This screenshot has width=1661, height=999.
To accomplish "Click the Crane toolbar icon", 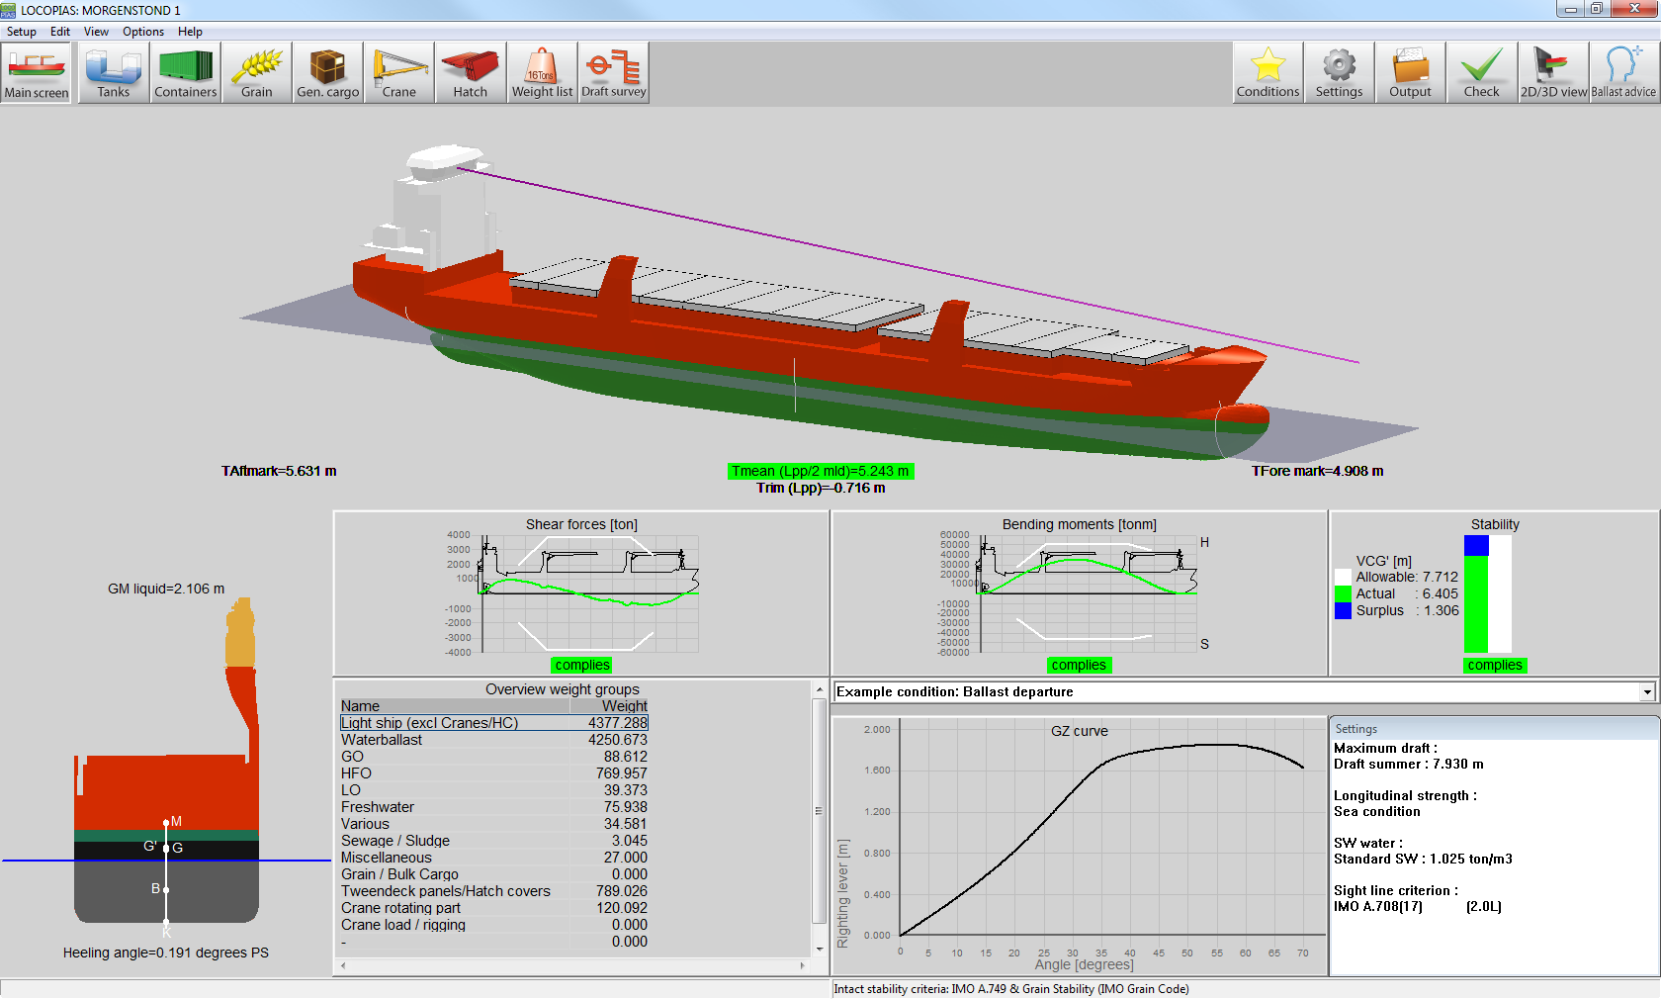I will (399, 73).
